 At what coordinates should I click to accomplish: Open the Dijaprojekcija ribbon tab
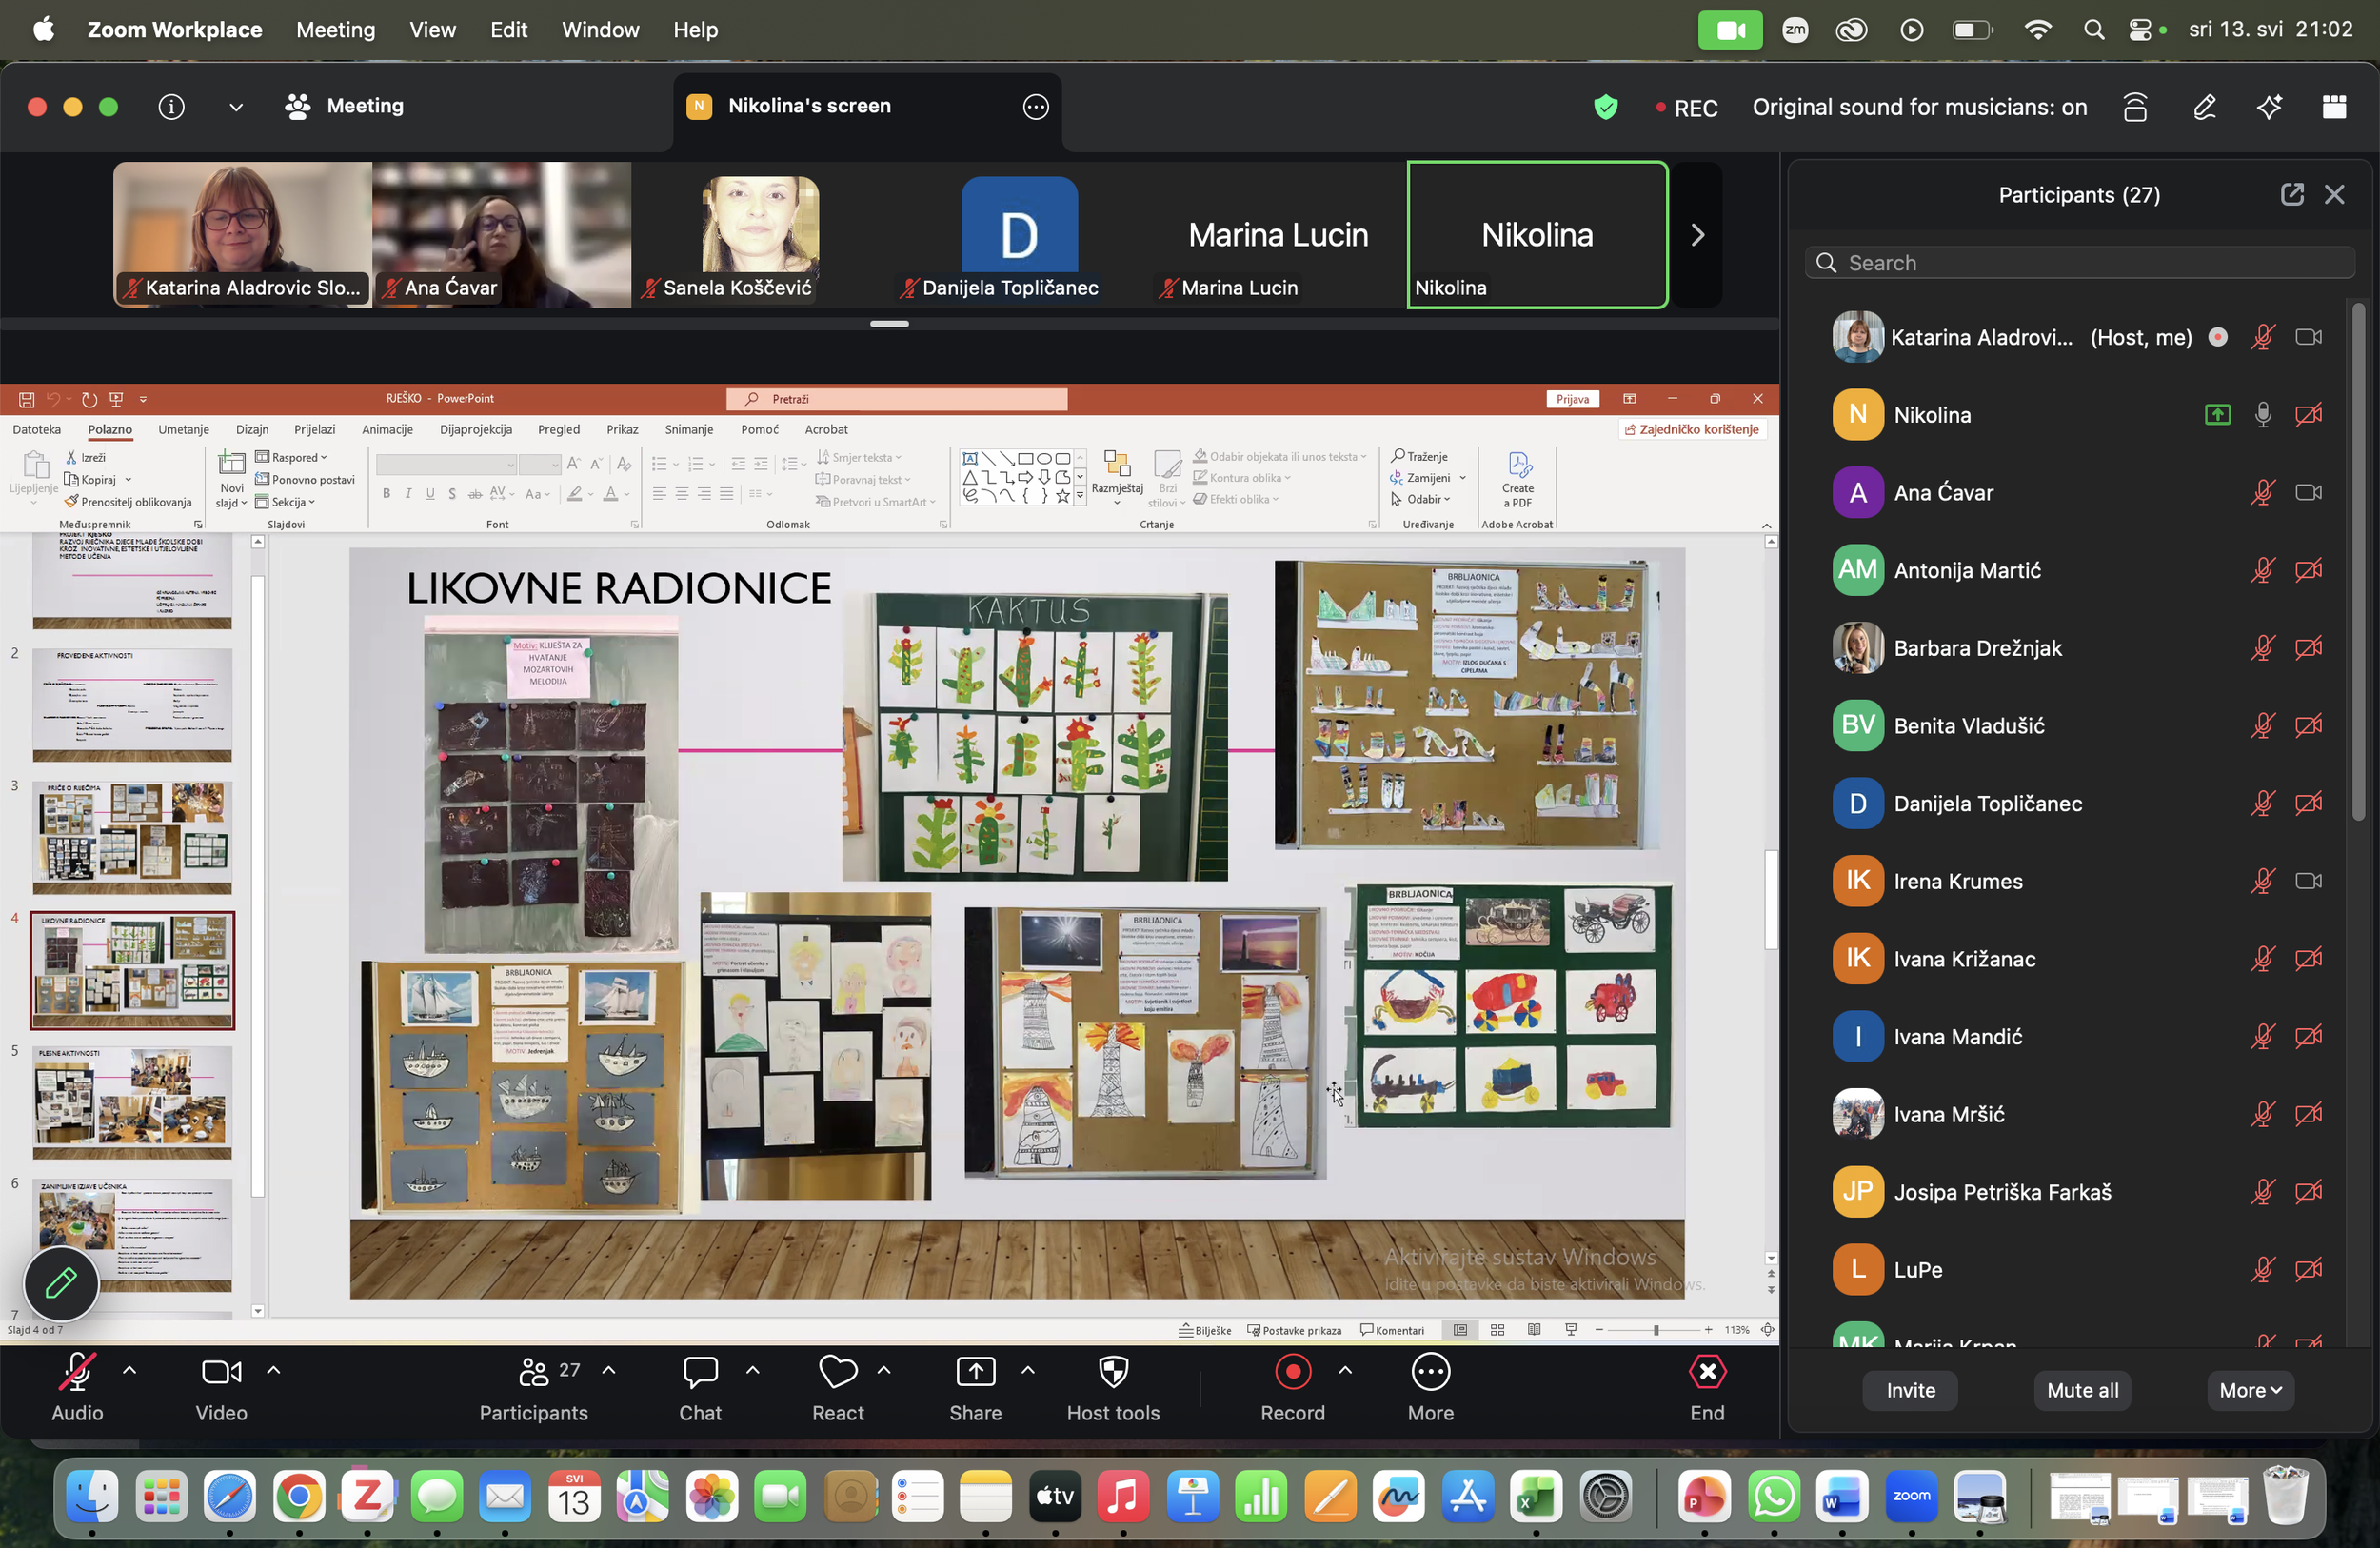(x=476, y=429)
